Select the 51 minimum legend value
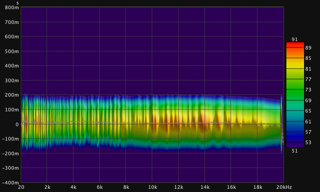 click(295, 151)
